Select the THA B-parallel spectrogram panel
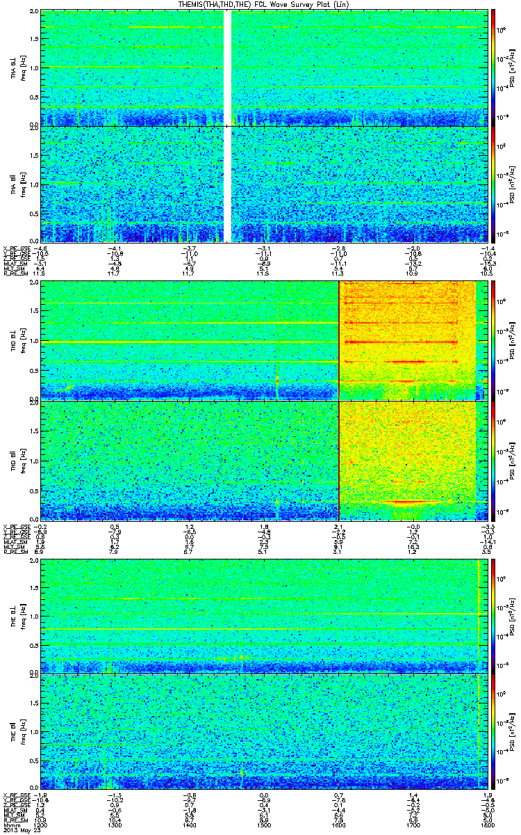The image size is (521, 835). (x=263, y=184)
